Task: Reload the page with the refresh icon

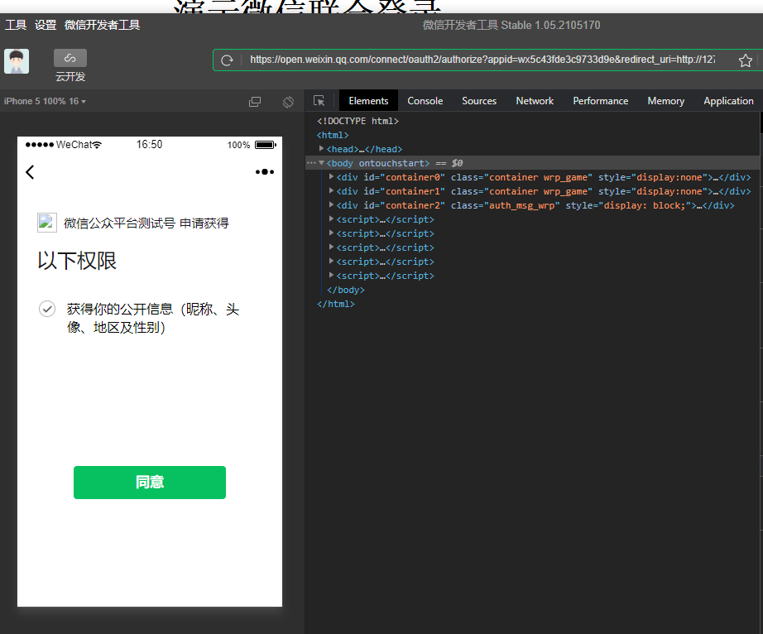Action: (227, 60)
